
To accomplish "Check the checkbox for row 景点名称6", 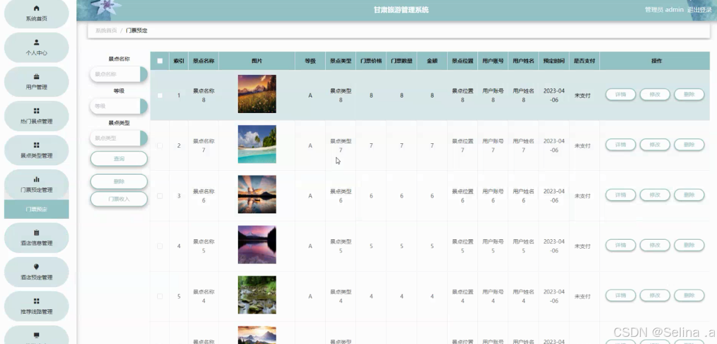I will click(160, 196).
